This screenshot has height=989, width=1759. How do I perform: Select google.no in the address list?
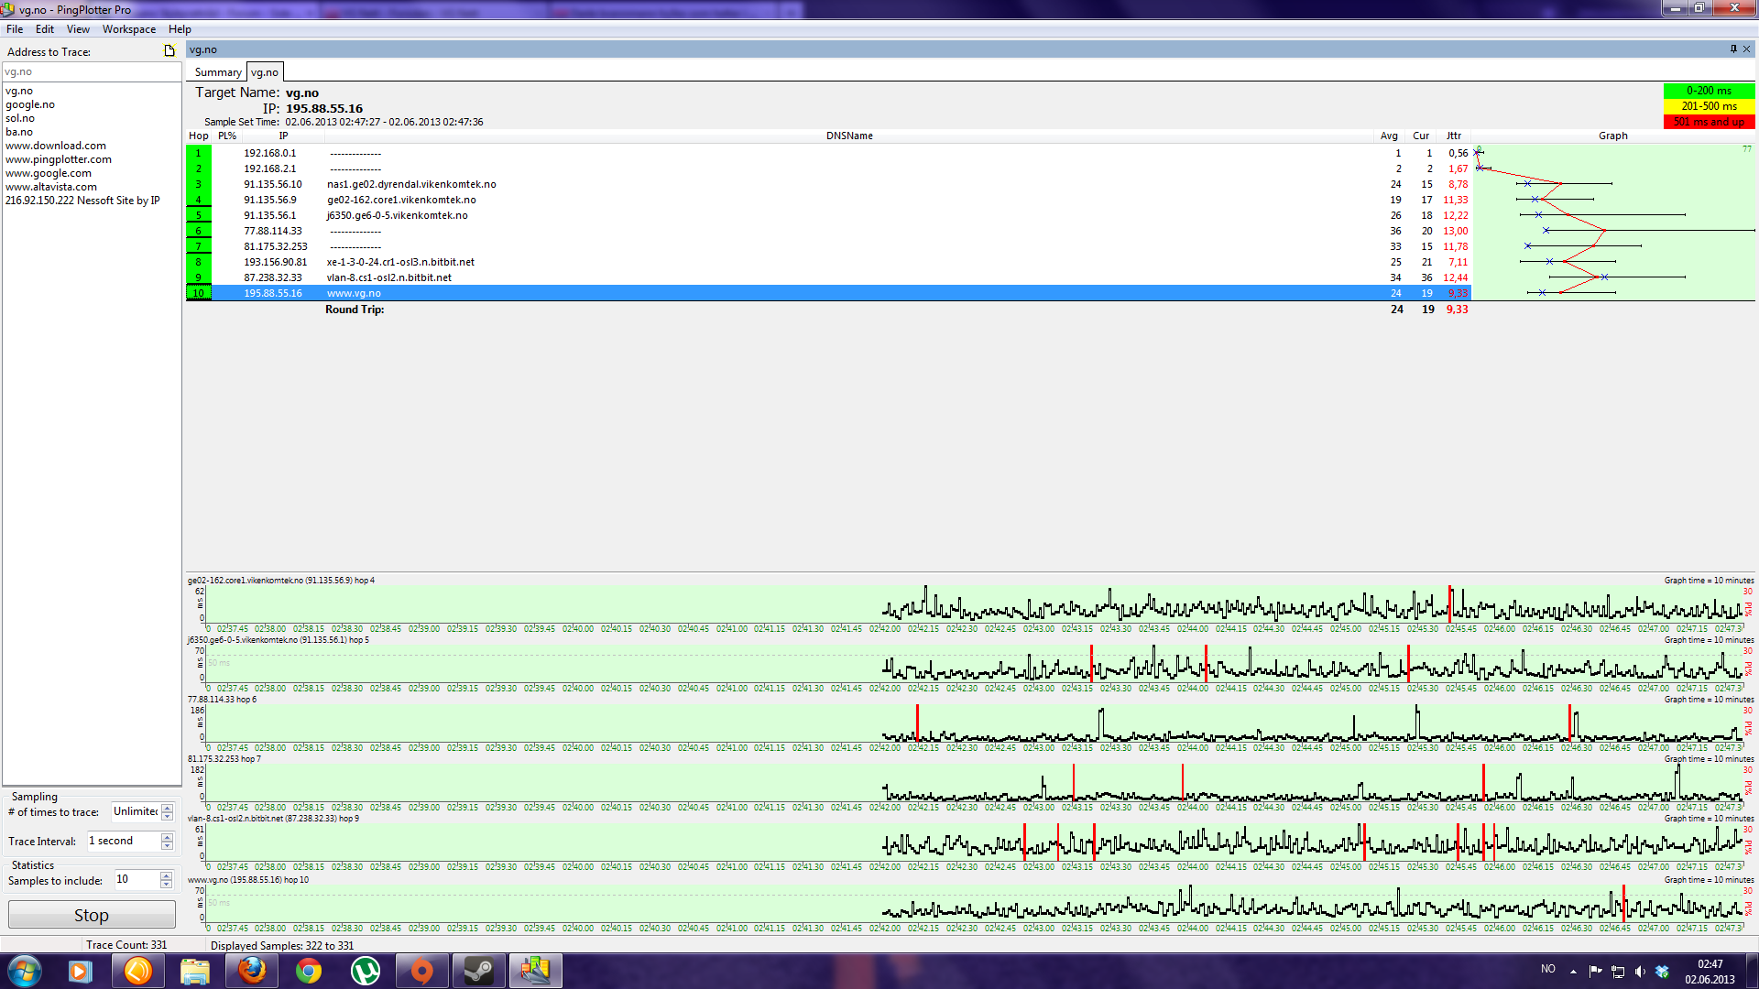click(x=30, y=104)
